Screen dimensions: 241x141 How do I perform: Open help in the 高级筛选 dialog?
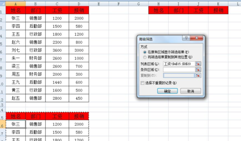coord(186,38)
